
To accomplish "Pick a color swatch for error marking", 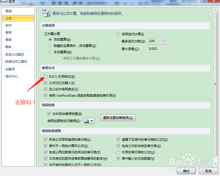I will click(87, 123).
